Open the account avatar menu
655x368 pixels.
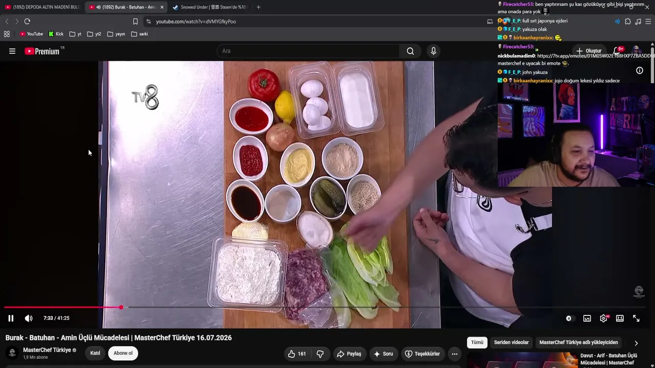coord(637,51)
